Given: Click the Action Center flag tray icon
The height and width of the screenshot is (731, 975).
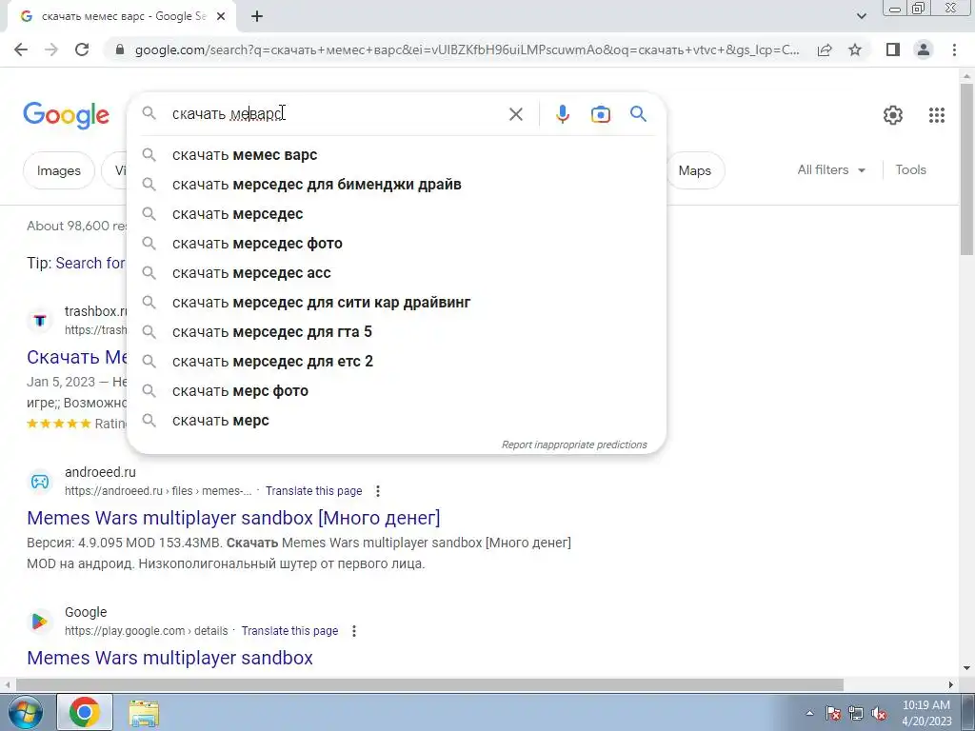Looking at the screenshot, I should click(833, 714).
